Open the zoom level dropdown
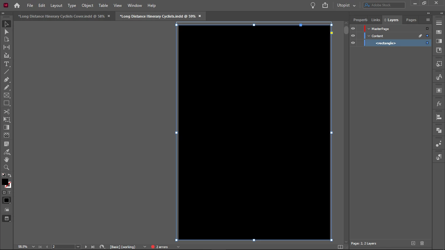This screenshot has height=250, width=445. (33, 247)
